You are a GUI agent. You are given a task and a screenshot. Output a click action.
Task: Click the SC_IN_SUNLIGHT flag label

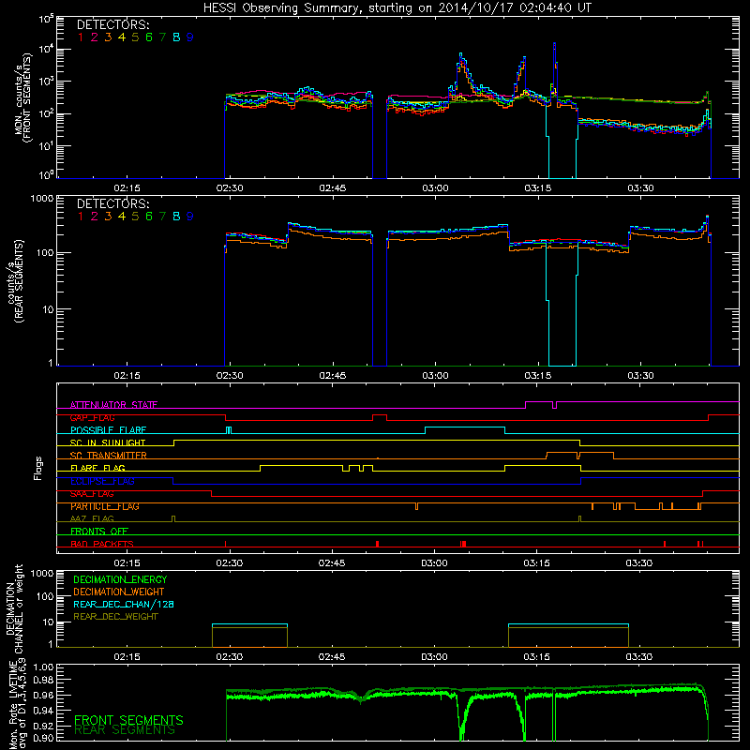(108, 442)
